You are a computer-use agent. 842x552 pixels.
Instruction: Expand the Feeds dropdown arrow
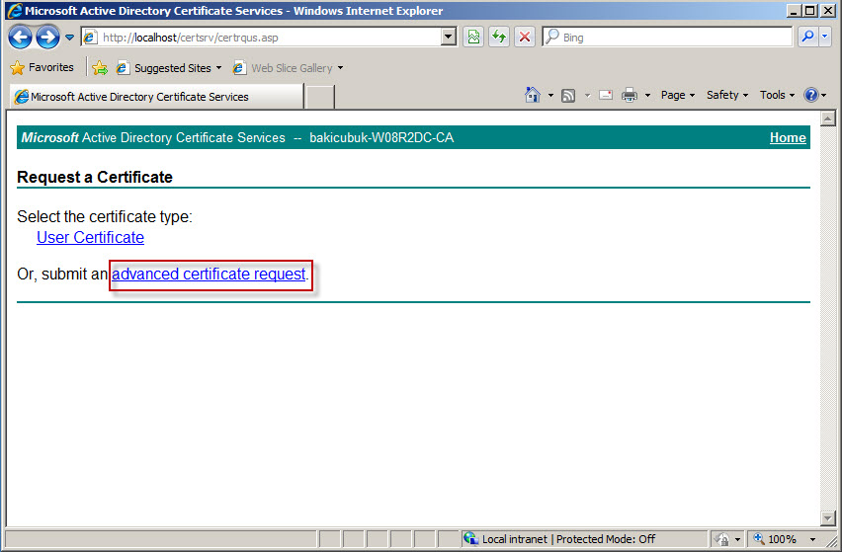[587, 96]
